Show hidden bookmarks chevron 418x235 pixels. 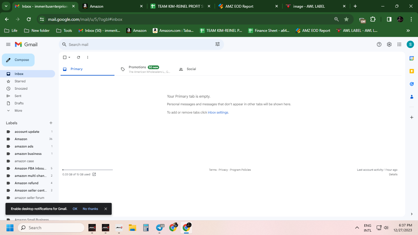click(x=408, y=31)
